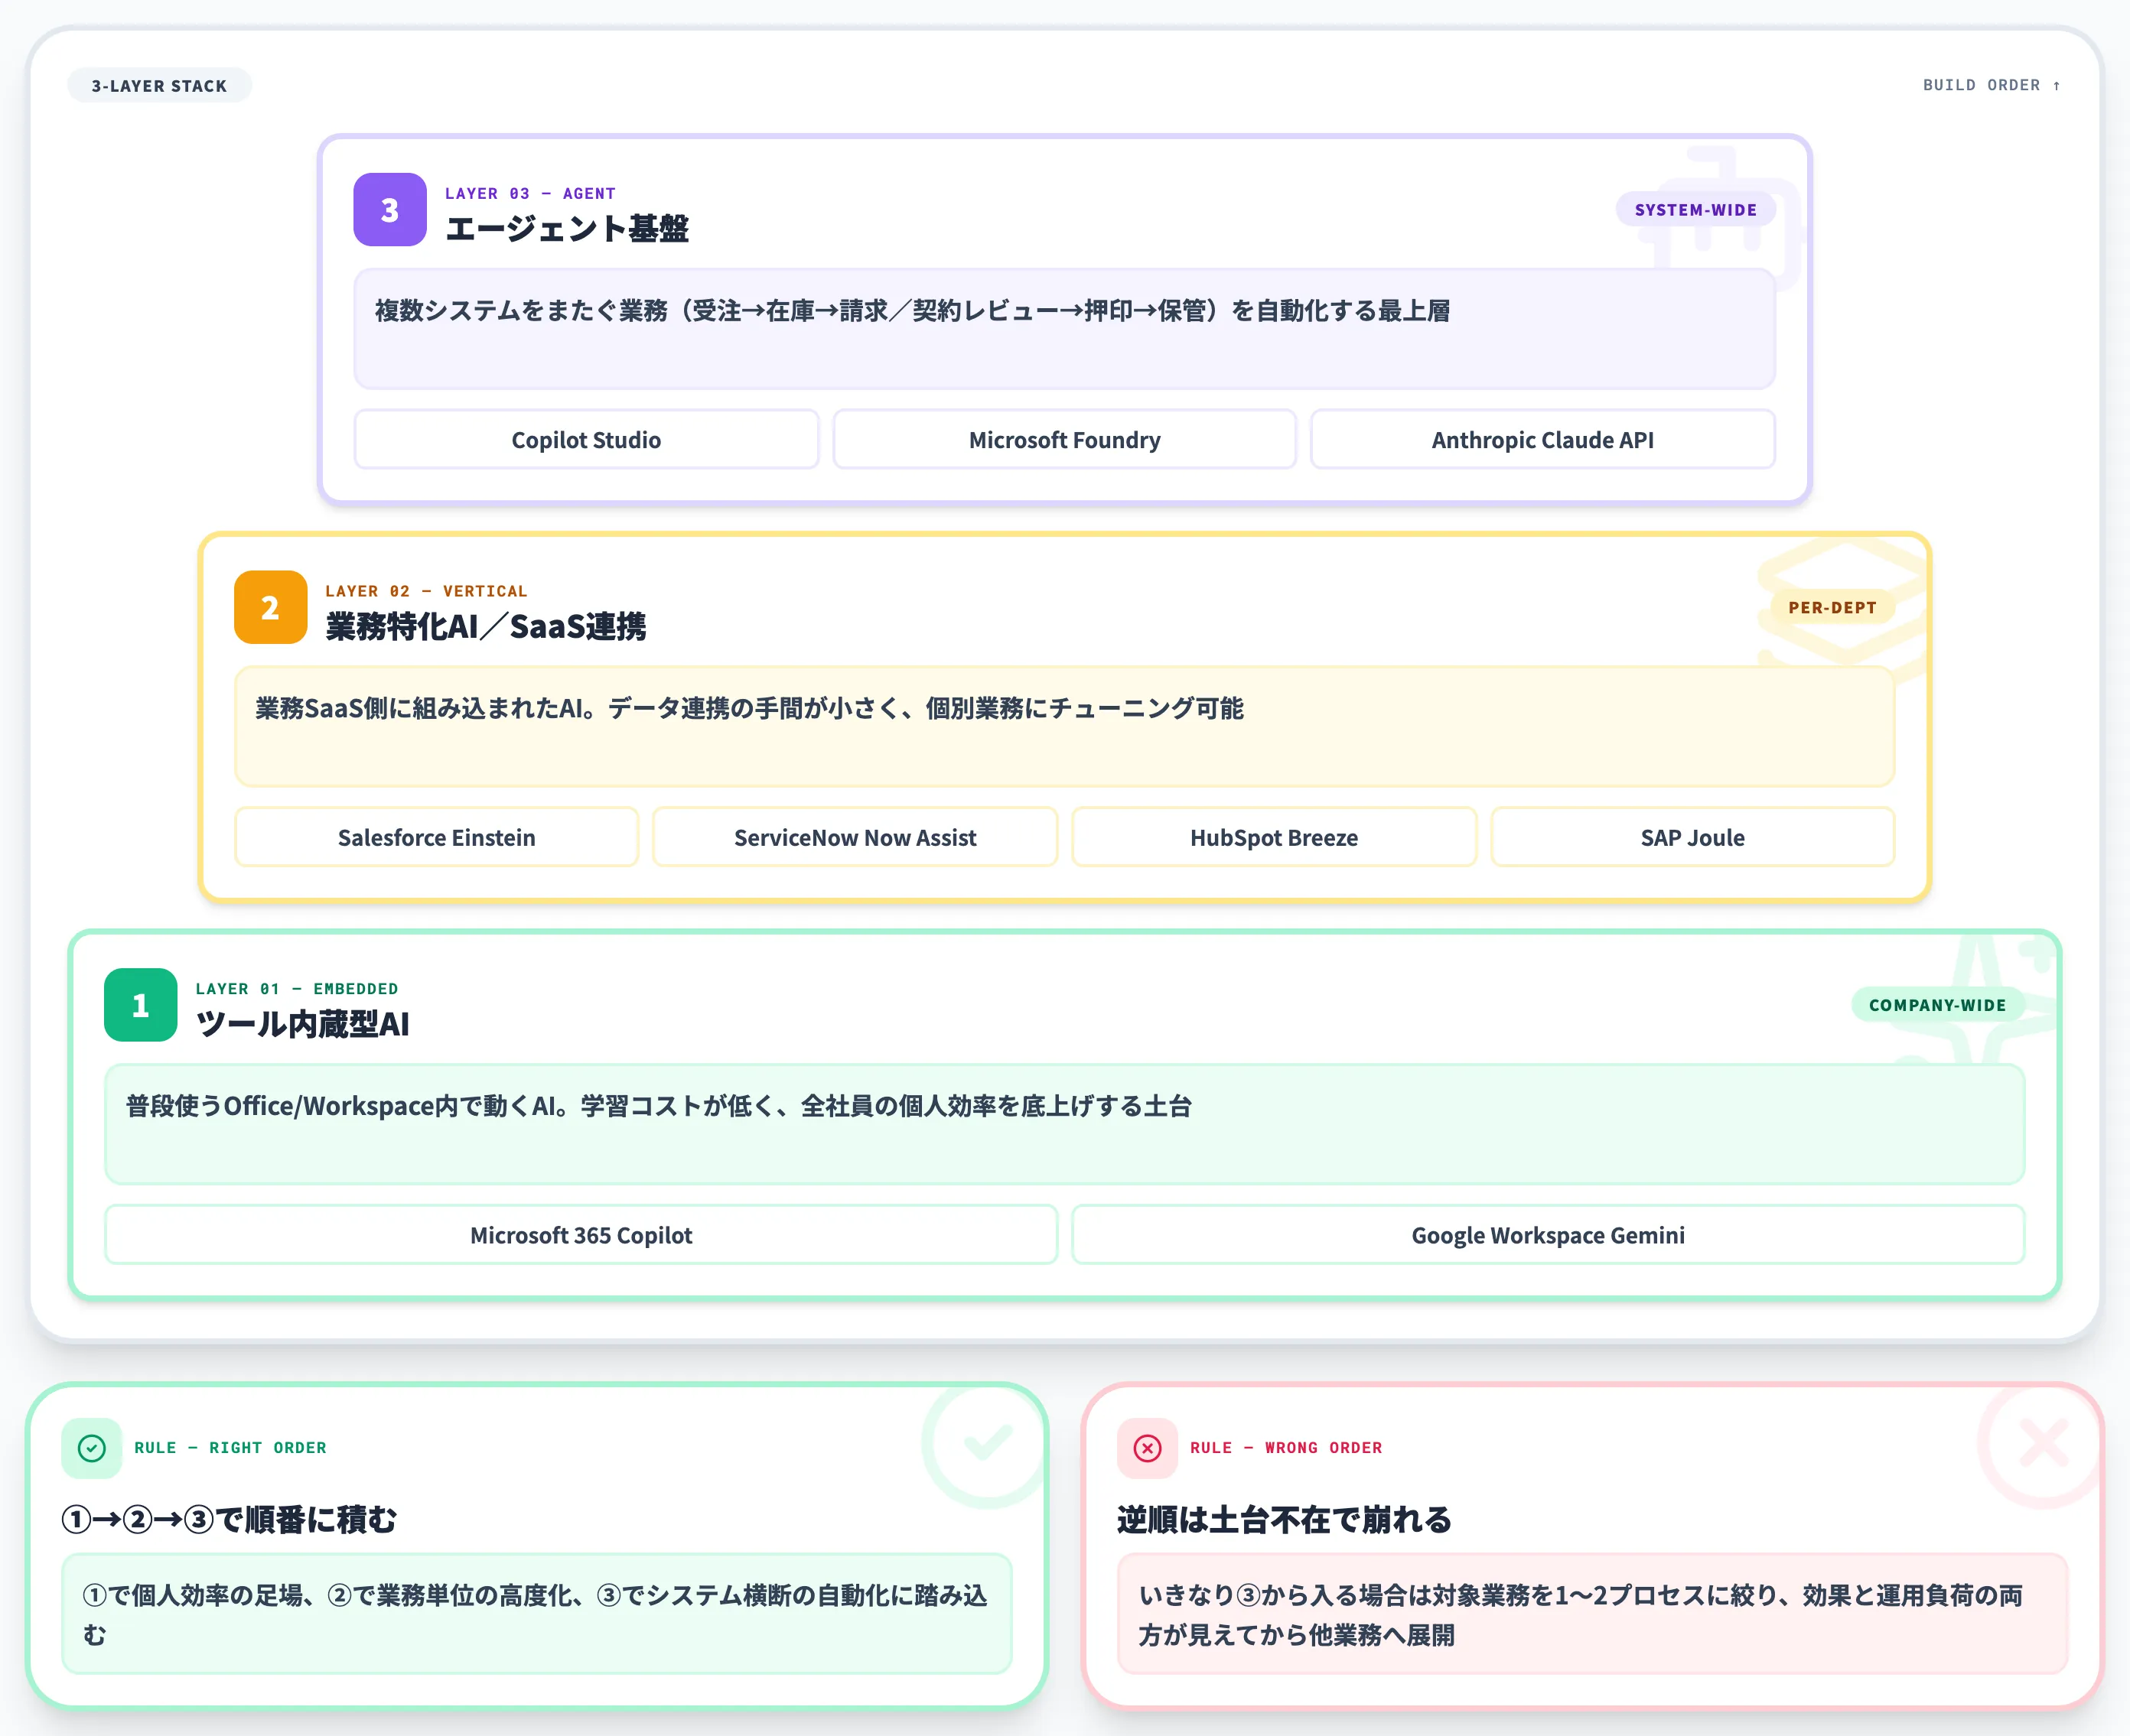
Task: Select the Salesforce Einstein chip
Action: point(436,837)
